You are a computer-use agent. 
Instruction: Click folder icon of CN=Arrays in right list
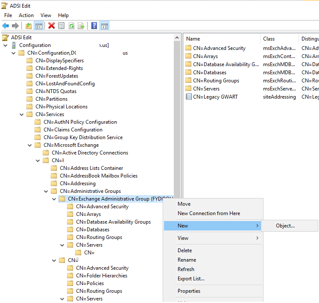[x=188, y=56]
